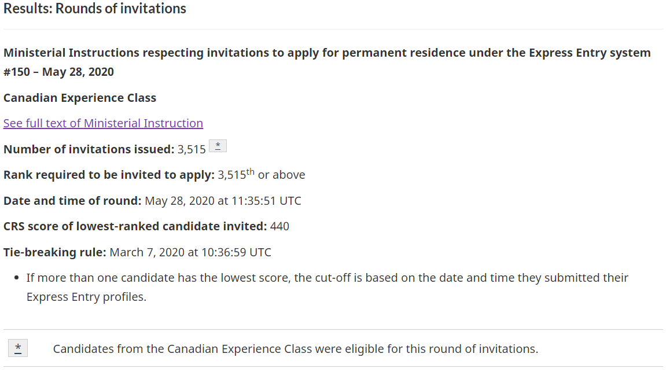Click the bullet point marker before "If more than one"
666x372 pixels.
pos(18,278)
